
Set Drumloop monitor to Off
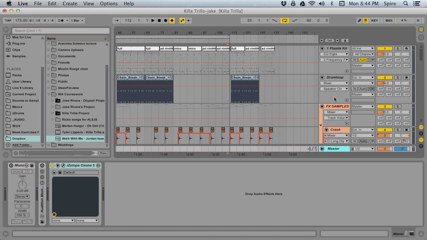click(371, 89)
